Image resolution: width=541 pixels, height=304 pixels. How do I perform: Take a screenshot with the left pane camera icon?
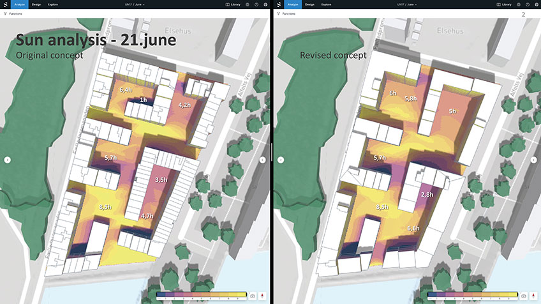(253, 296)
